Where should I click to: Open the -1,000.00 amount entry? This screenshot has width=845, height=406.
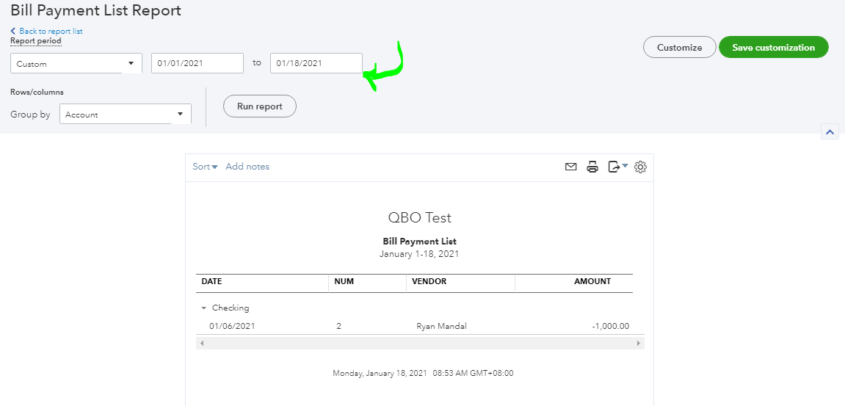(x=610, y=326)
